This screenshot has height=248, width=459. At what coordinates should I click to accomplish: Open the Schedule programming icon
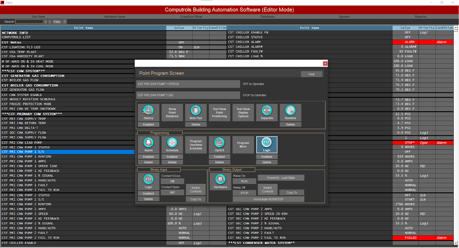172,144
